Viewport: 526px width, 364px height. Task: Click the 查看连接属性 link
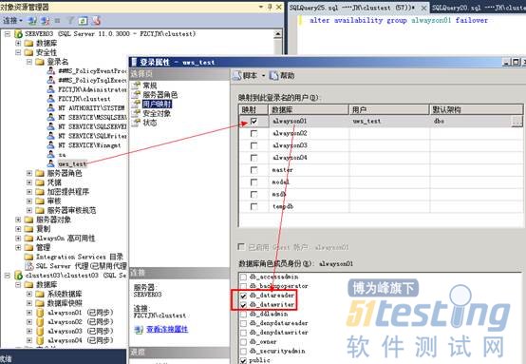(167, 330)
